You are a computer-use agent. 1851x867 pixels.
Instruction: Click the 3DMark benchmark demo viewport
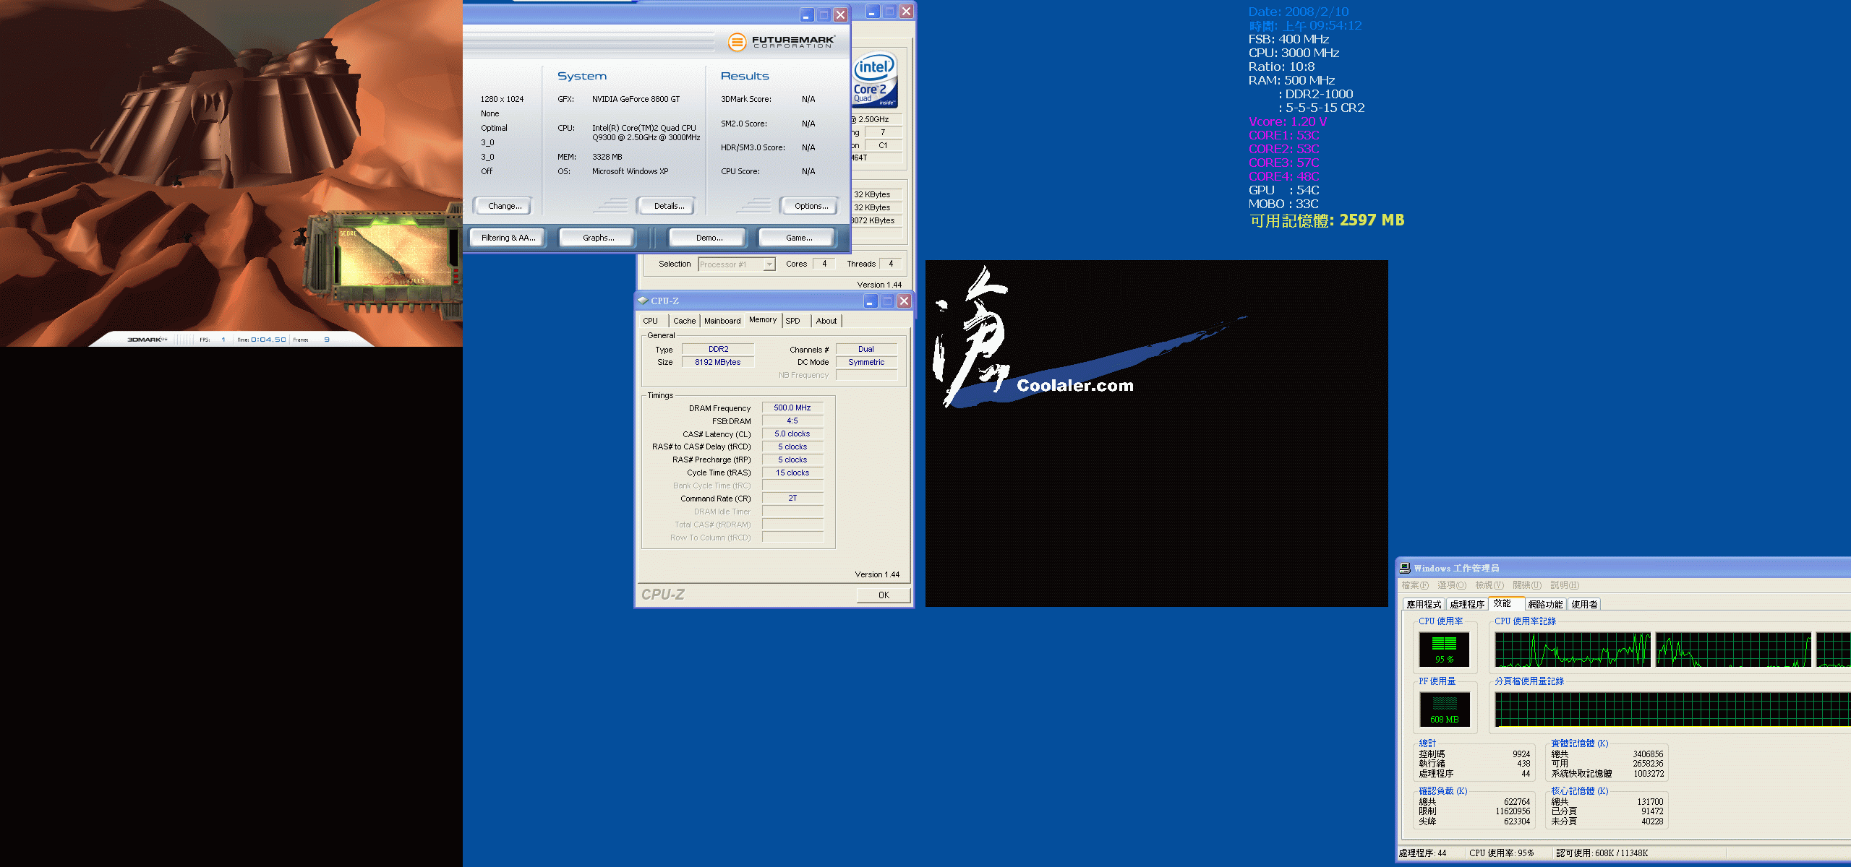231,173
